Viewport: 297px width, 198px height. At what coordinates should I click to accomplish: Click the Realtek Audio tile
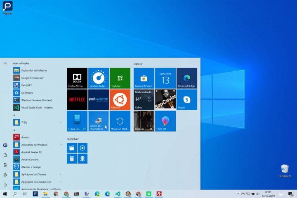click(x=99, y=78)
